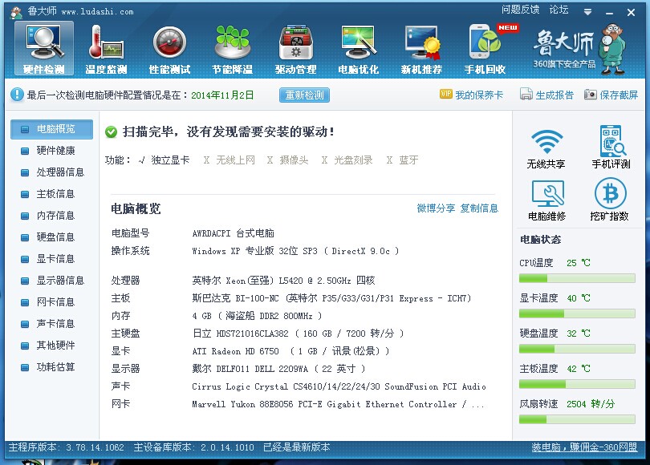Open the 驱动管理 driver management
Viewport: 650px width, 465px height.
click(x=295, y=48)
